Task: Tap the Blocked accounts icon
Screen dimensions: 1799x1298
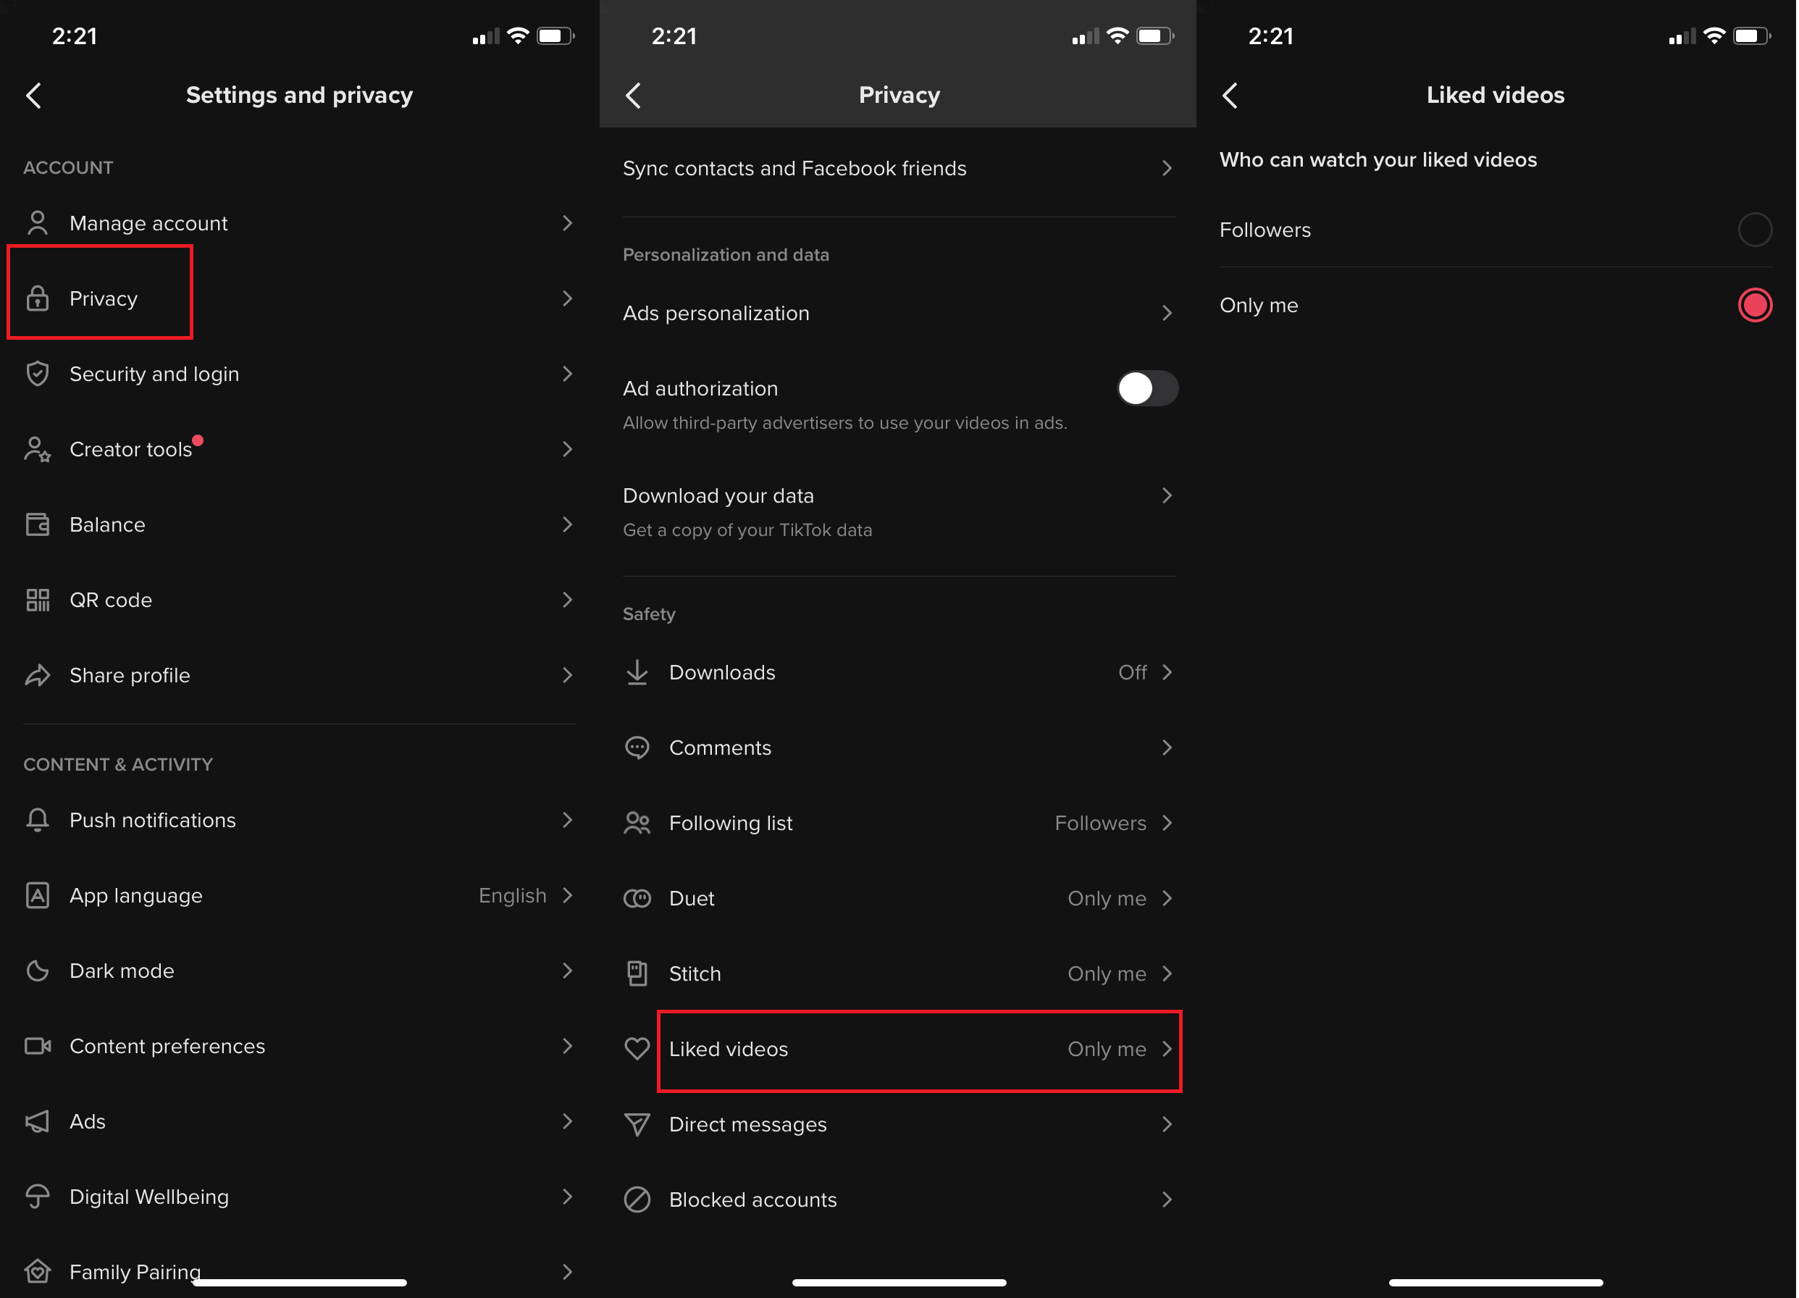Action: coord(637,1199)
